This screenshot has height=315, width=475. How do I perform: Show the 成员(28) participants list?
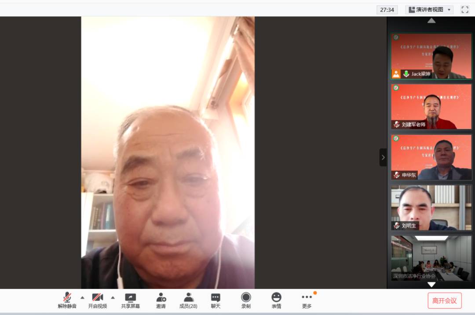click(x=188, y=300)
